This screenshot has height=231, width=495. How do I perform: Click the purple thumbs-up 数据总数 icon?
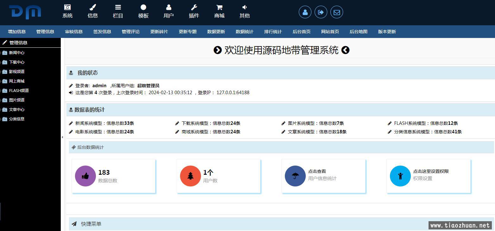pyautogui.click(x=85, y=176)
